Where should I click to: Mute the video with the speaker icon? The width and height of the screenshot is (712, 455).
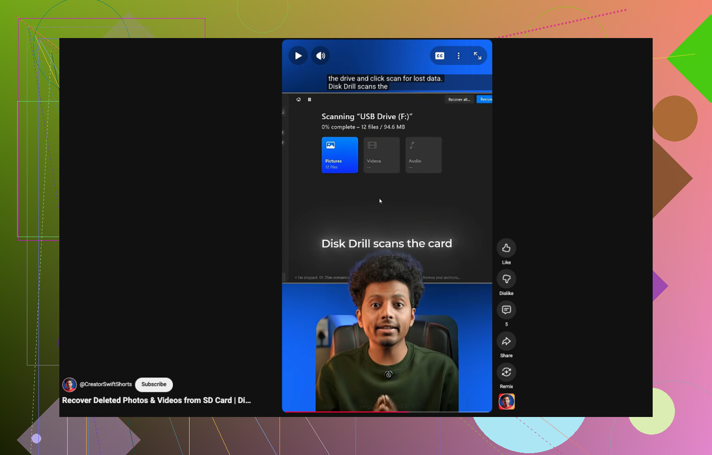pos(320,56)
